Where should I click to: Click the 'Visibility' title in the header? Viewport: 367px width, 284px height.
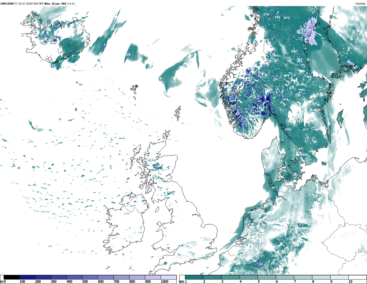pos(360,3)
